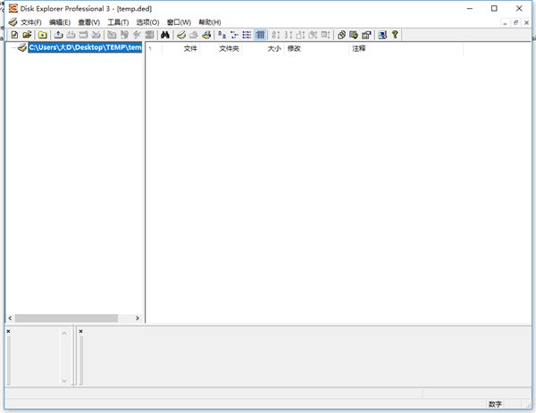Open the 选项(O) menu
The height and width of the screenshot is (413, 536).
[148, 21]
